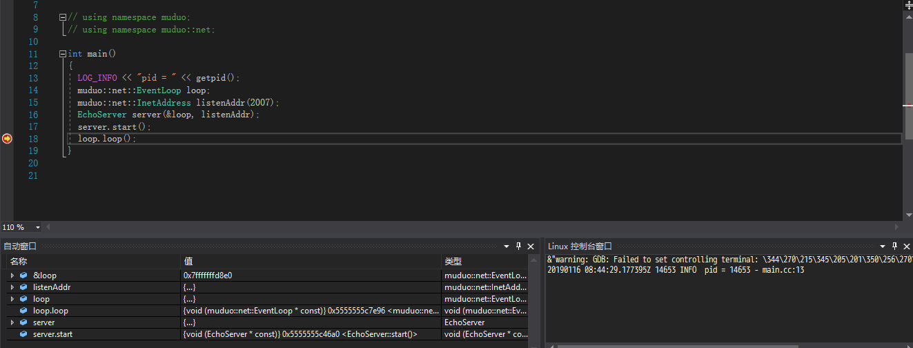Click the cube icon beside server.start
The height and width of the screenshot is (348, 913).
click(23, 334)
